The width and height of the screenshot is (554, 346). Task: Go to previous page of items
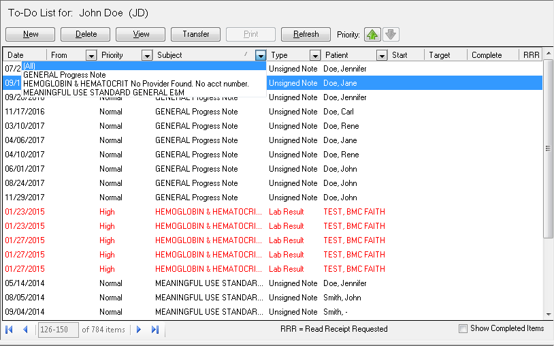[25, 330]
